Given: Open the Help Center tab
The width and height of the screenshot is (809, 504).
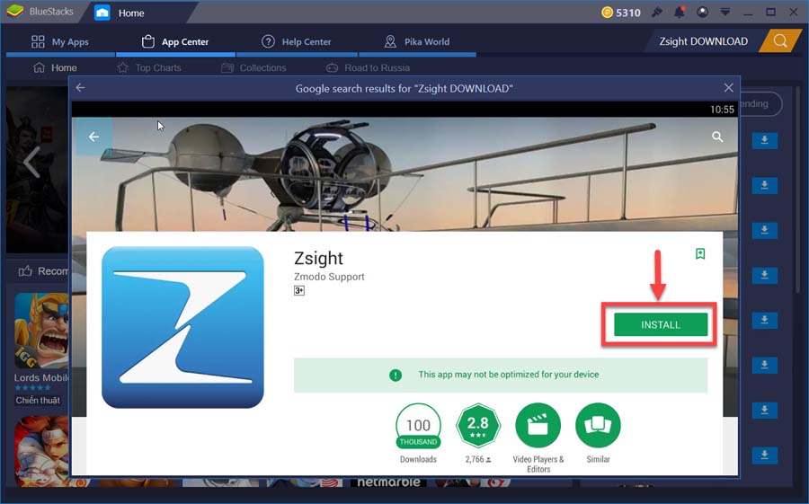Looking at the screenshot, I should click(297, 42).
